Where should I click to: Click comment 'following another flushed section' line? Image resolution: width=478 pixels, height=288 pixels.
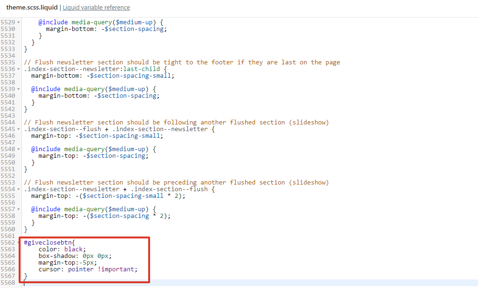[176, 122]
